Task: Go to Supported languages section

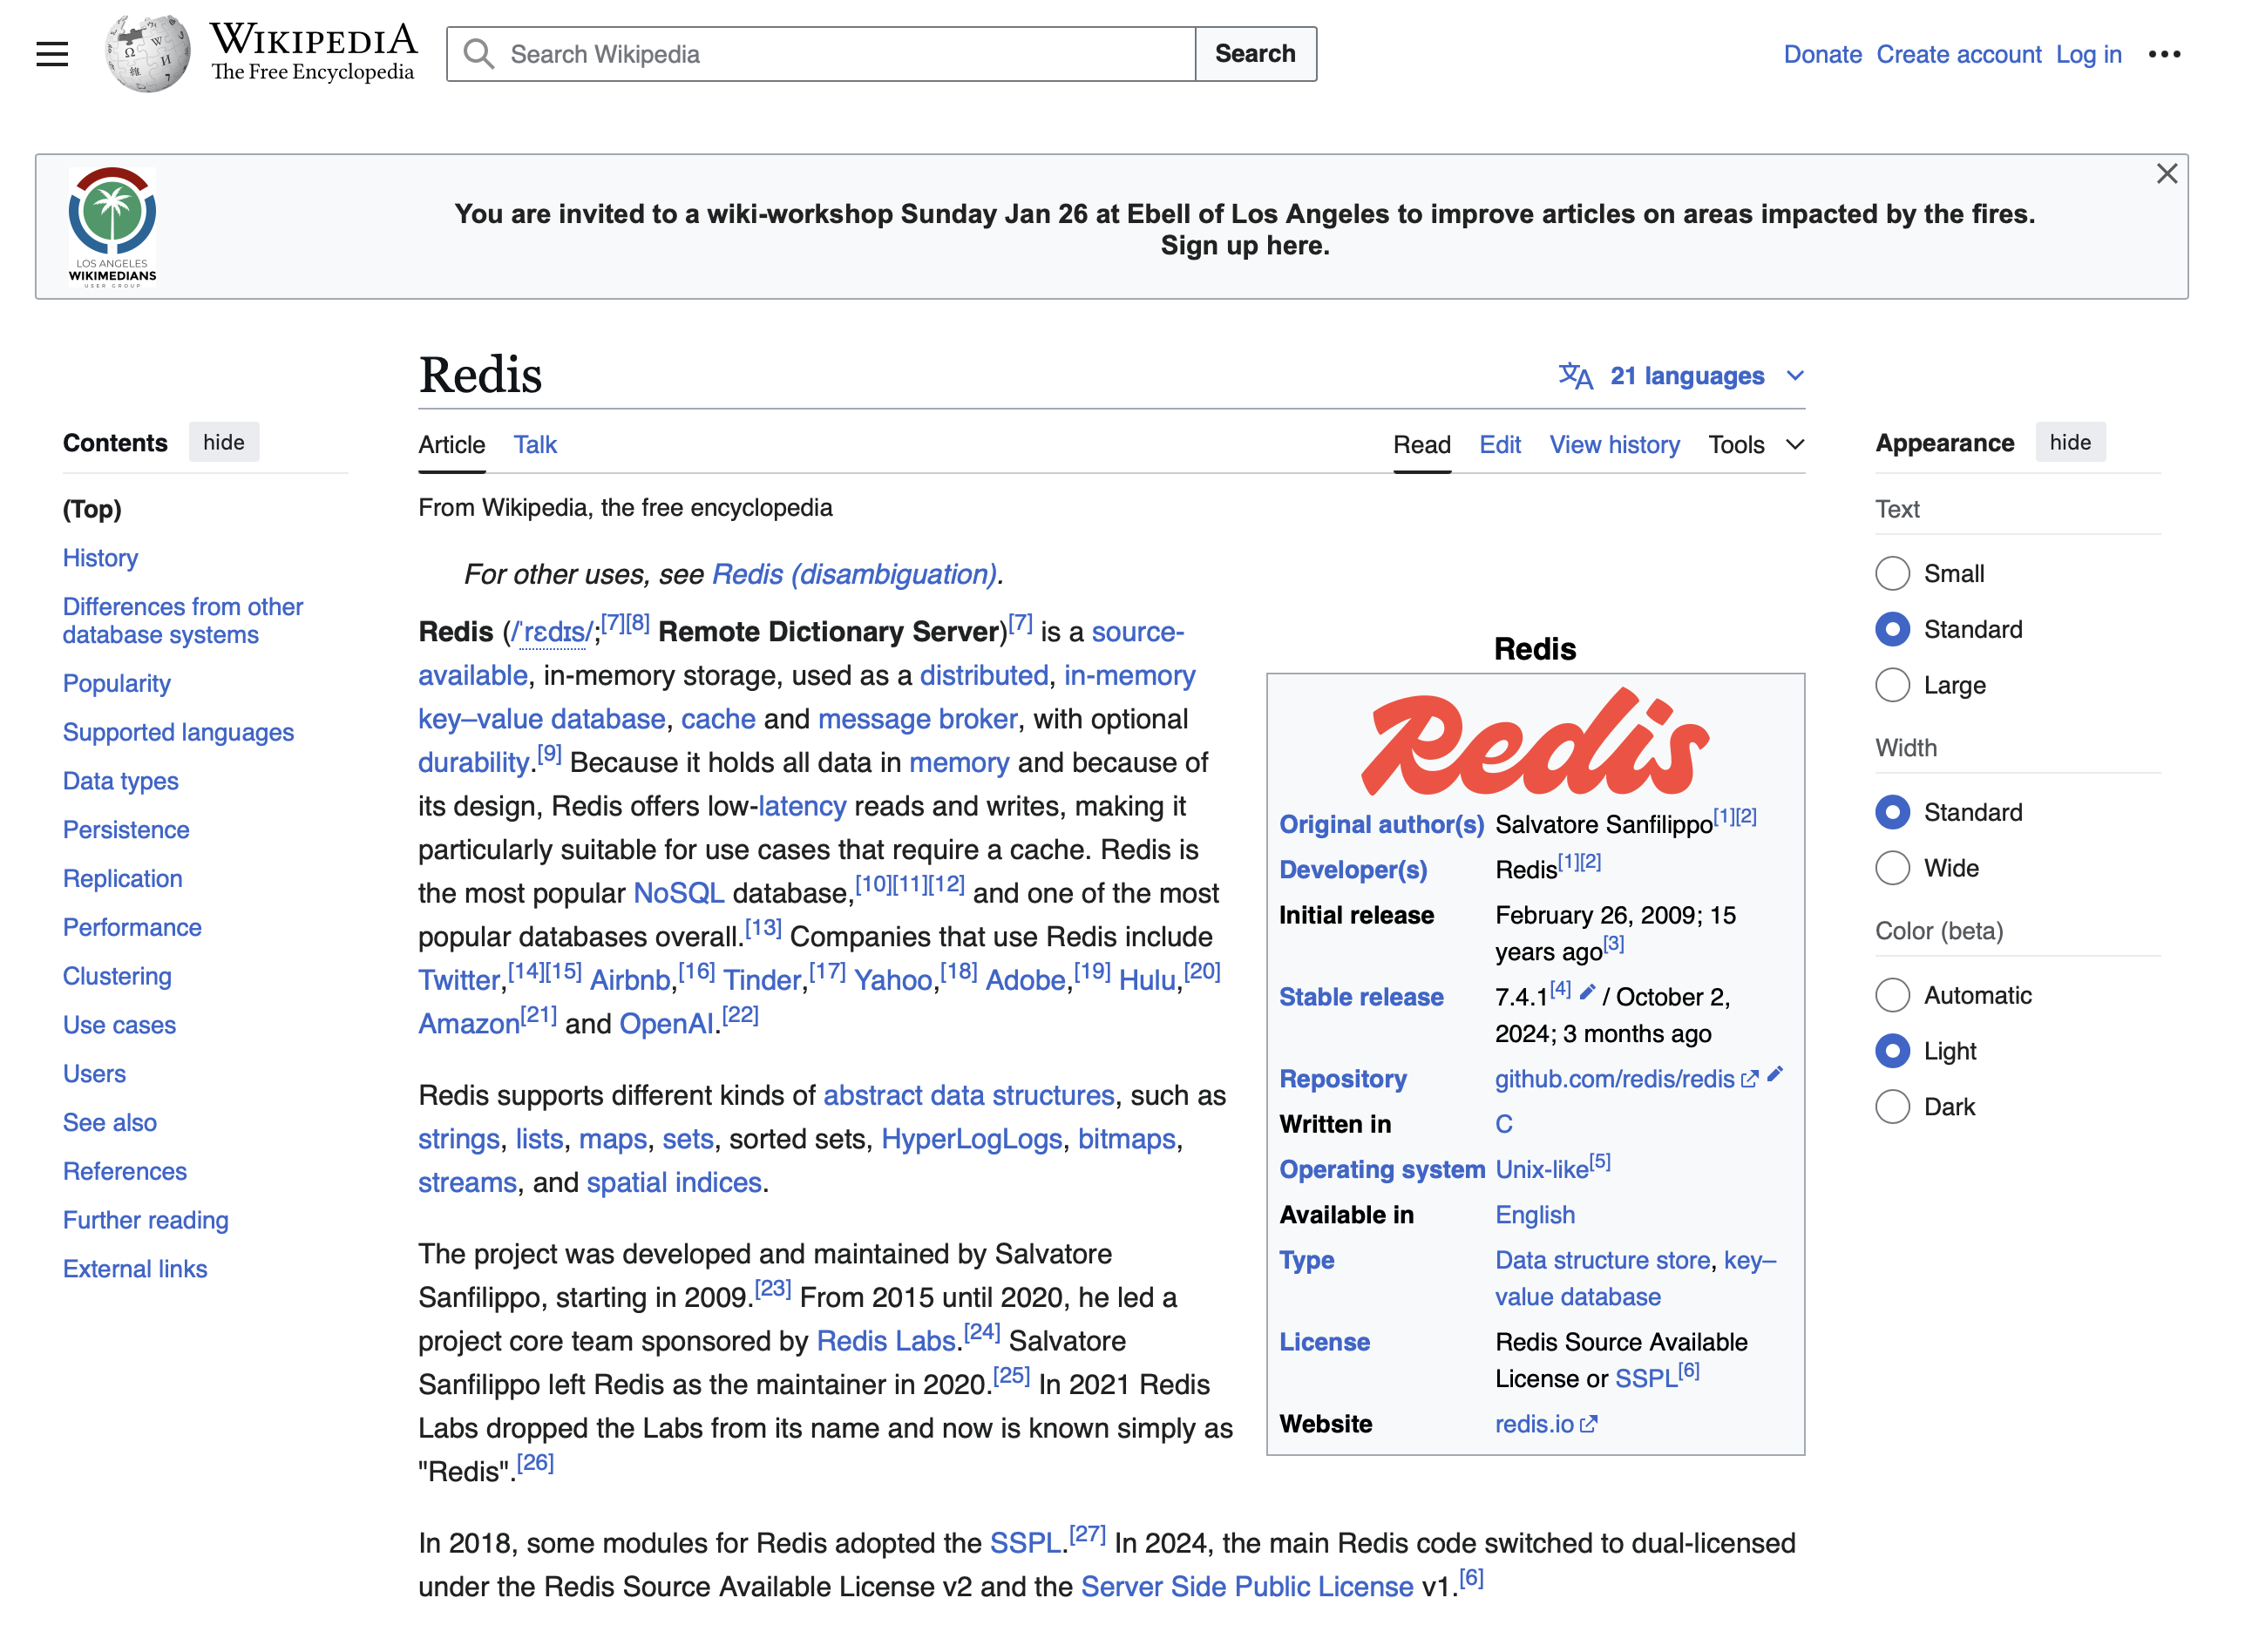Action: [178, 733]
